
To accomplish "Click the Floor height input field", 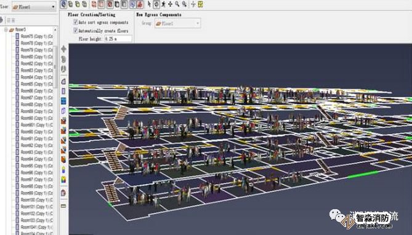I will [118, 39].
